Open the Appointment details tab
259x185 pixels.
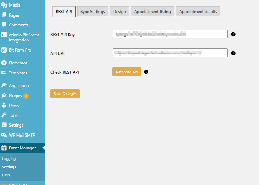[198, 12]
